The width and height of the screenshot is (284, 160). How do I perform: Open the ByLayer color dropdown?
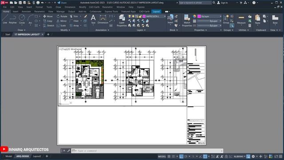(221, 16)
